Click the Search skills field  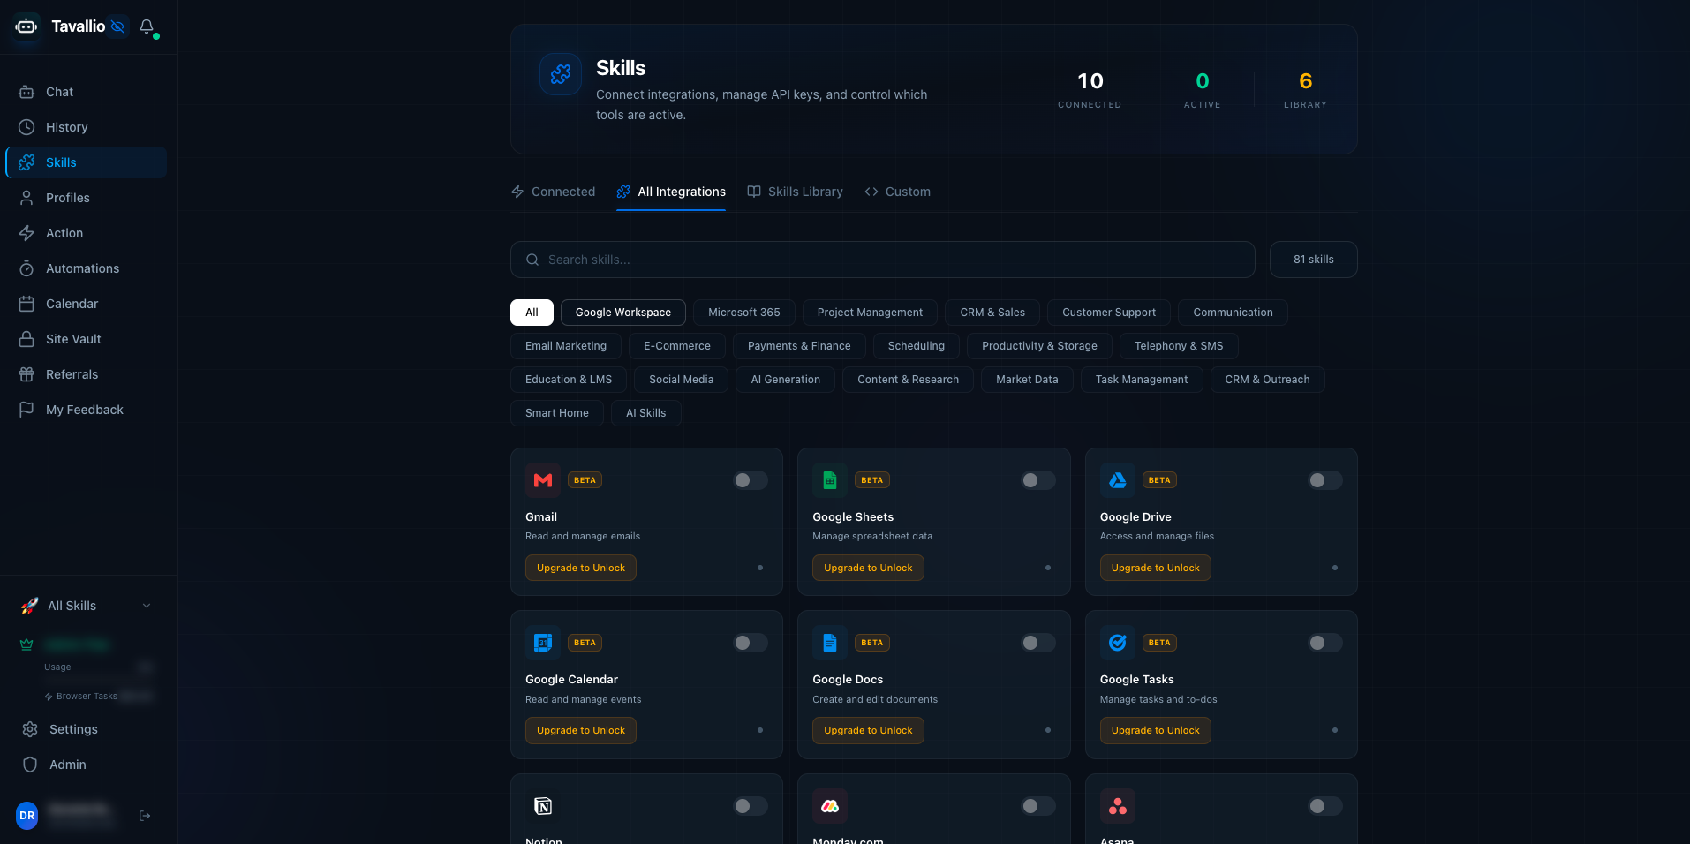click(883, 260)
